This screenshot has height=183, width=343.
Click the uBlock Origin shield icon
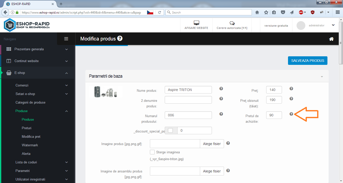313,12
